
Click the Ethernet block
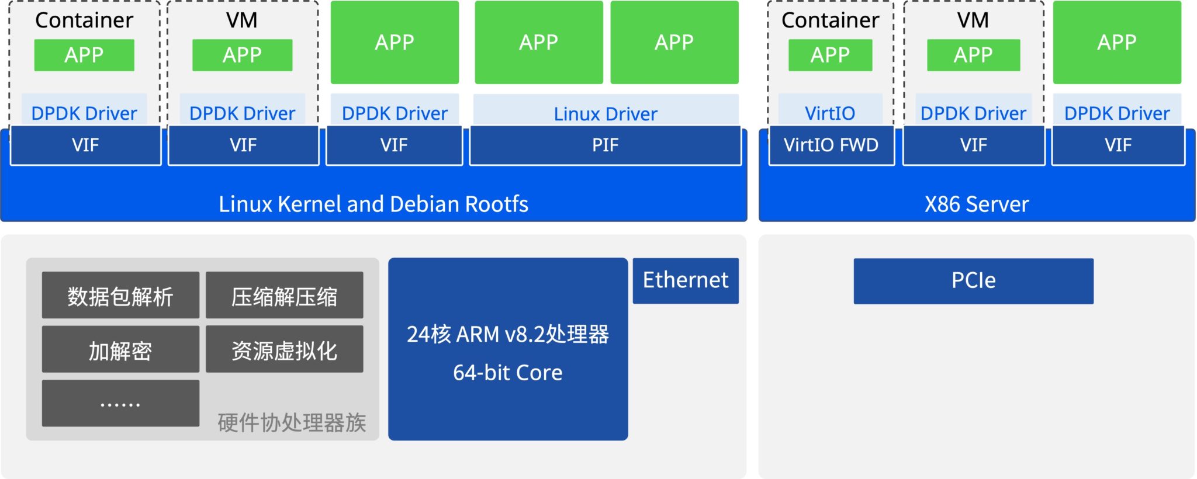click(x=685, y=280)
